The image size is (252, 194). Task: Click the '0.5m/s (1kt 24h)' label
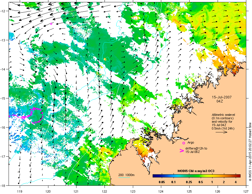[x=223, y=128]
